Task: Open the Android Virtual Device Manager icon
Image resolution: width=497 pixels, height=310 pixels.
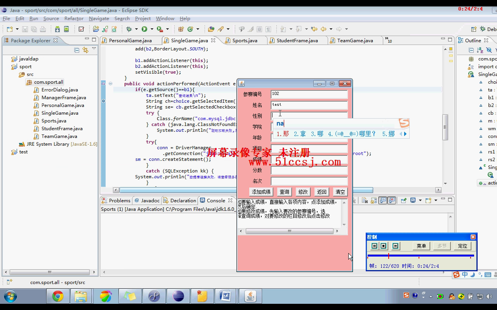Action: 66,29
